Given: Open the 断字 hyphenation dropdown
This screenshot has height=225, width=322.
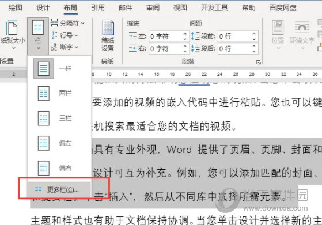Looking at the screenshot, I should click(x=65, y=47).
